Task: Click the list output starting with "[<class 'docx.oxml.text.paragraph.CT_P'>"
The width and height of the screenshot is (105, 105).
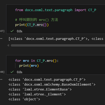Action: tap(56, 39)
